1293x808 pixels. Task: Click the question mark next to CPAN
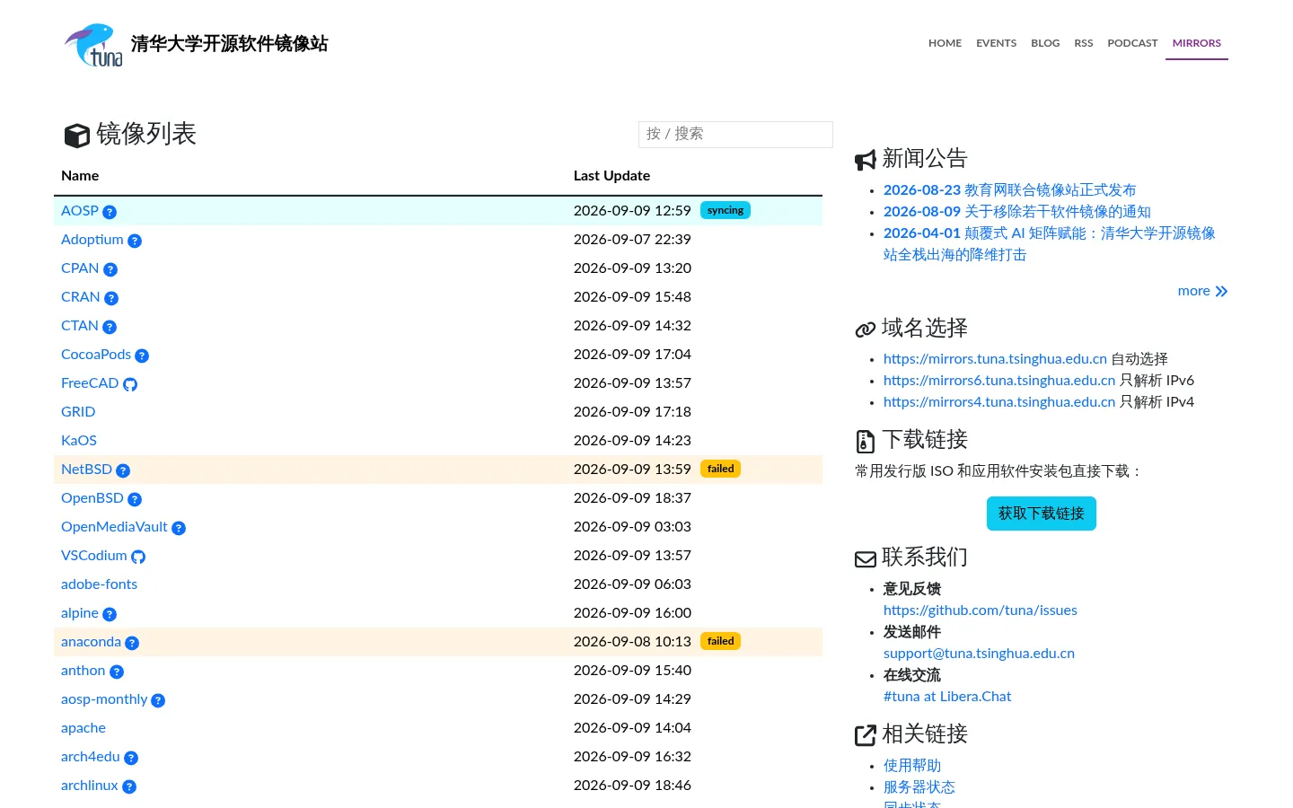pyautogui.click(x=110, y=269)
